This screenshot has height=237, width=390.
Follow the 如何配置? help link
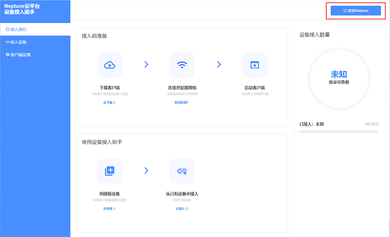(x=182, y=103)
